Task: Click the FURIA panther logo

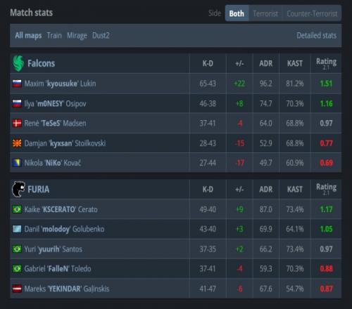Action: (18, 189)
